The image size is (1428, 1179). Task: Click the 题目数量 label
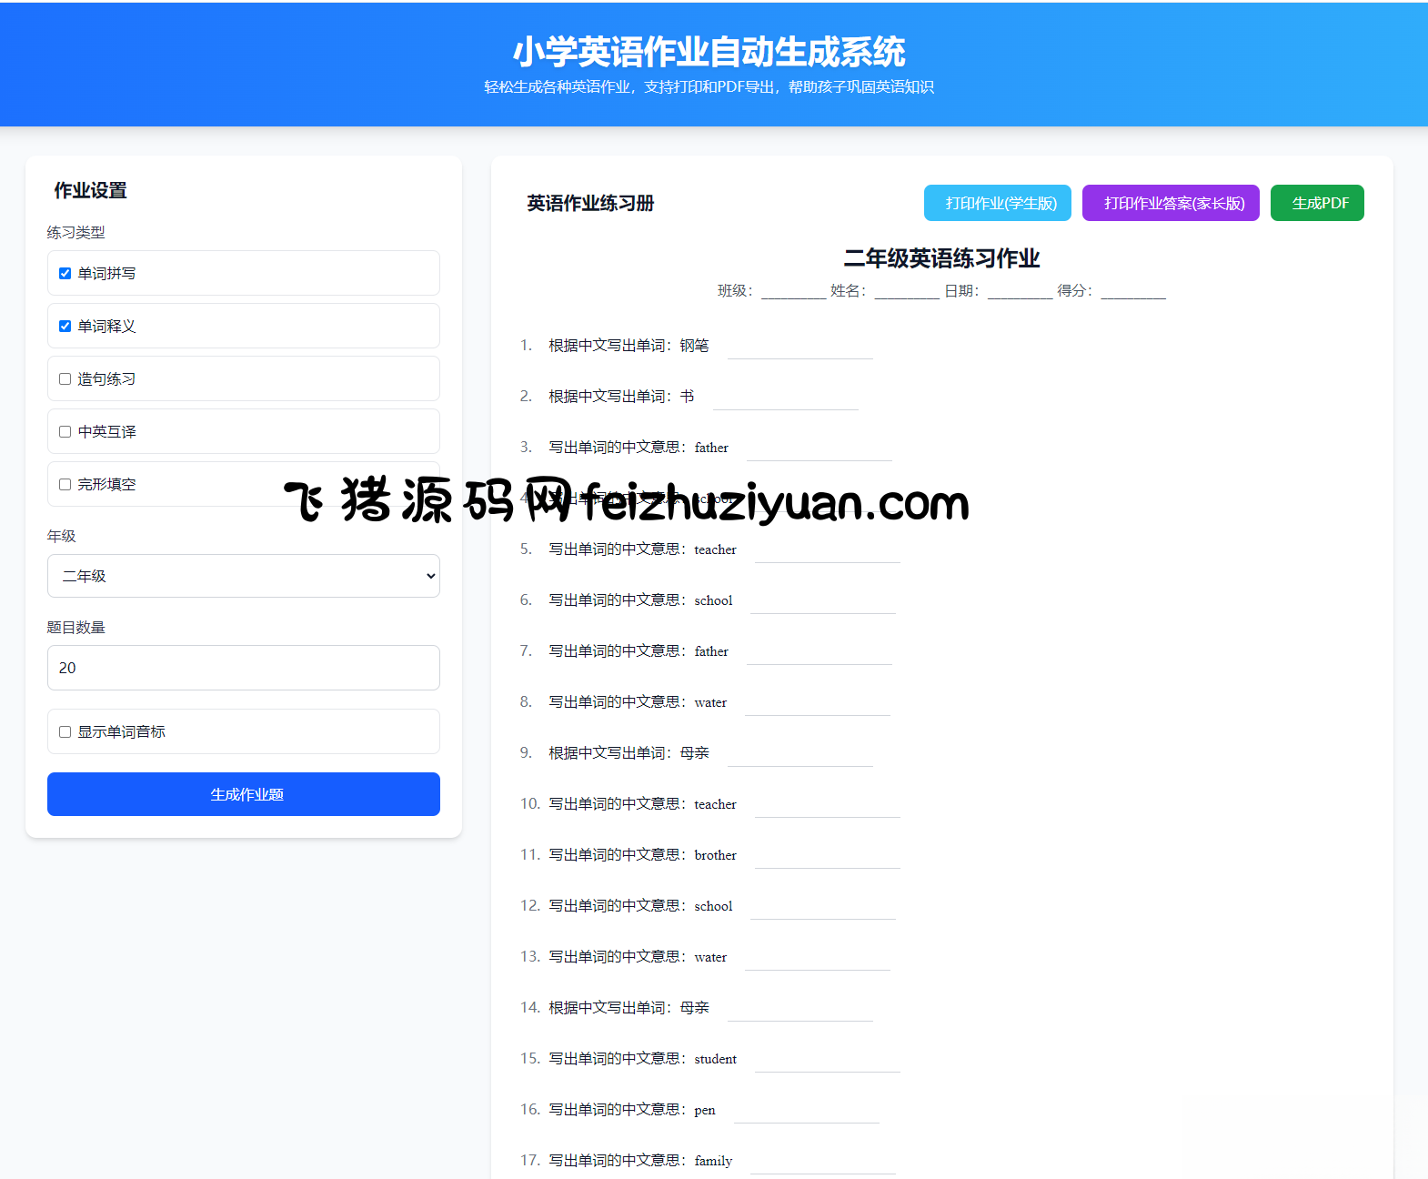click(76, 628)
